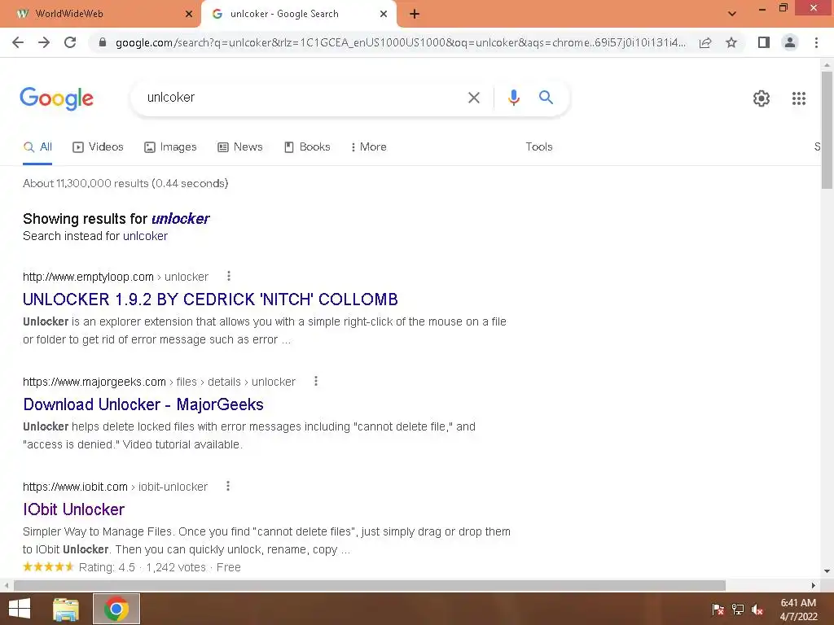Open the search Tools button
Viewport: 834px width, 625px height.
click(539, 146)
